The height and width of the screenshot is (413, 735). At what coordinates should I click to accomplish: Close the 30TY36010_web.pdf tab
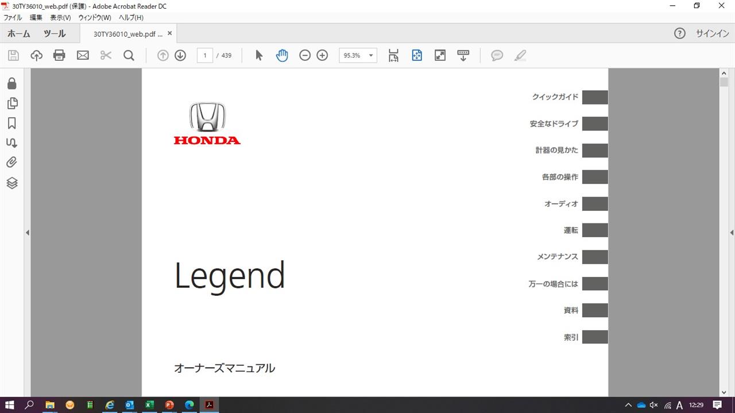[x=169, y=33]
